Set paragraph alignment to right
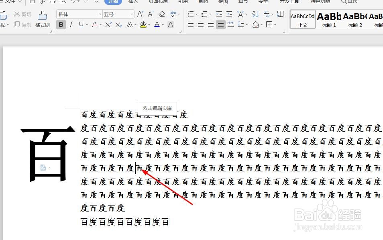 point(210,24)
